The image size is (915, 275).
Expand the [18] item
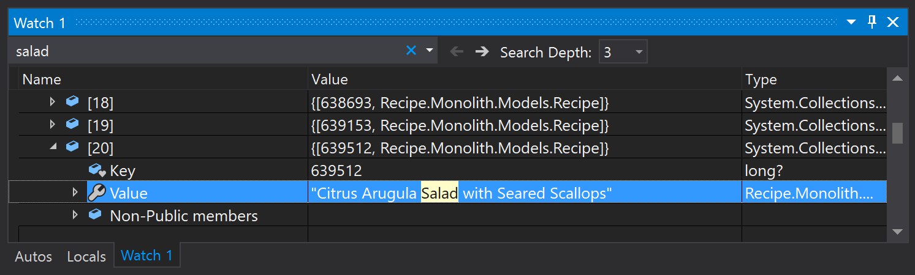point(53,102)
